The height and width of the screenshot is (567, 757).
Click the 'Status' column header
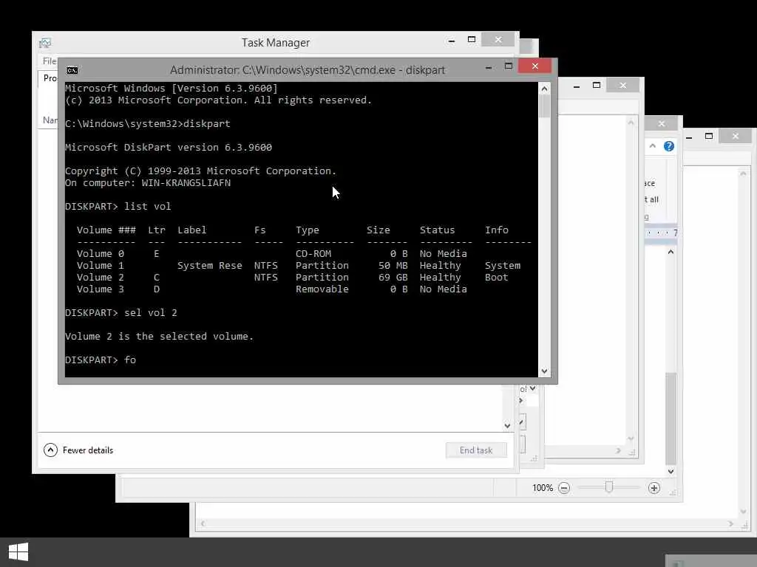pyautogui.click(x=437, y=230)
